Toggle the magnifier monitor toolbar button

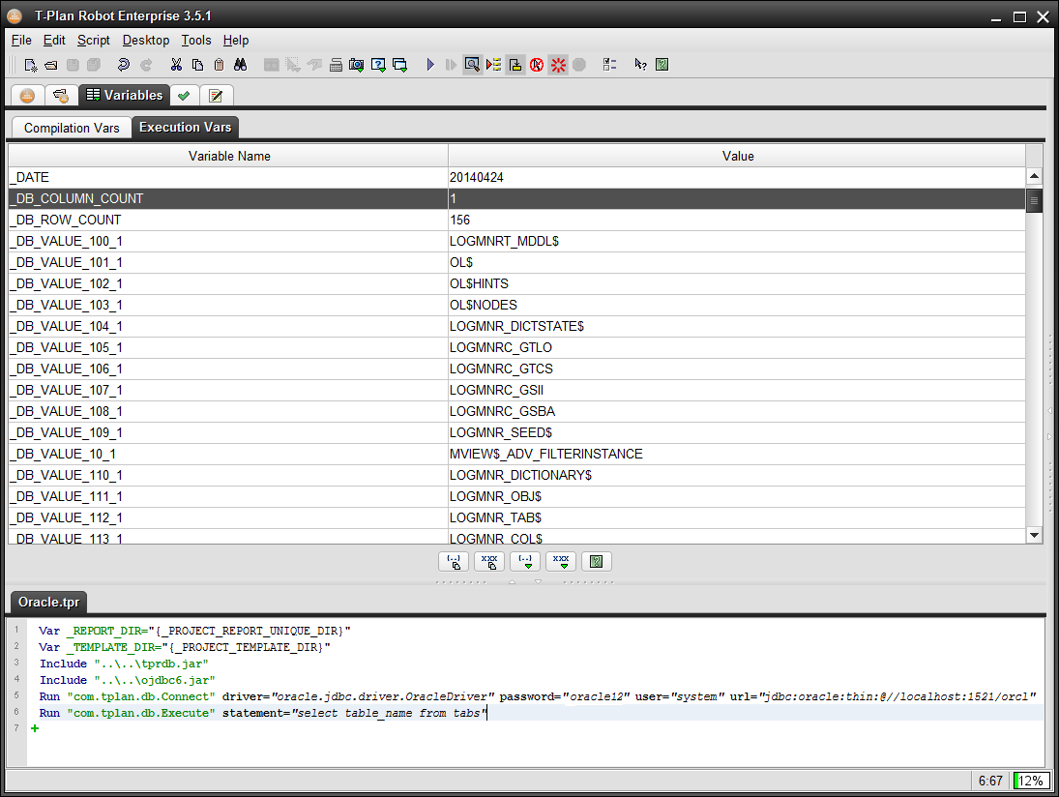[472, 65]
